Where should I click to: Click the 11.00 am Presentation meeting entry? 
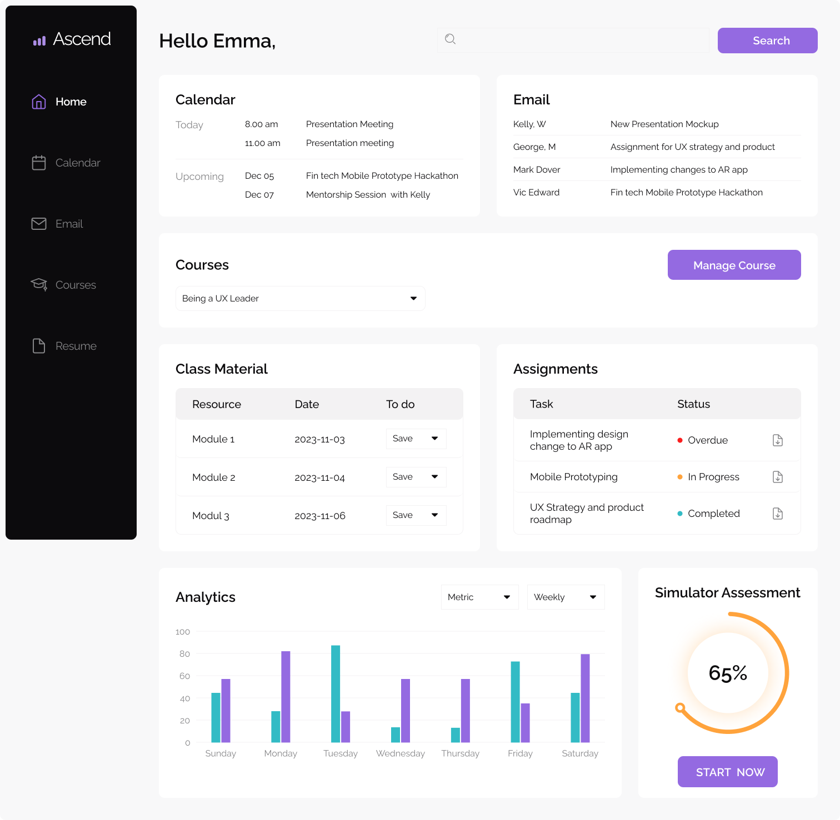click(x=319, y=143)
